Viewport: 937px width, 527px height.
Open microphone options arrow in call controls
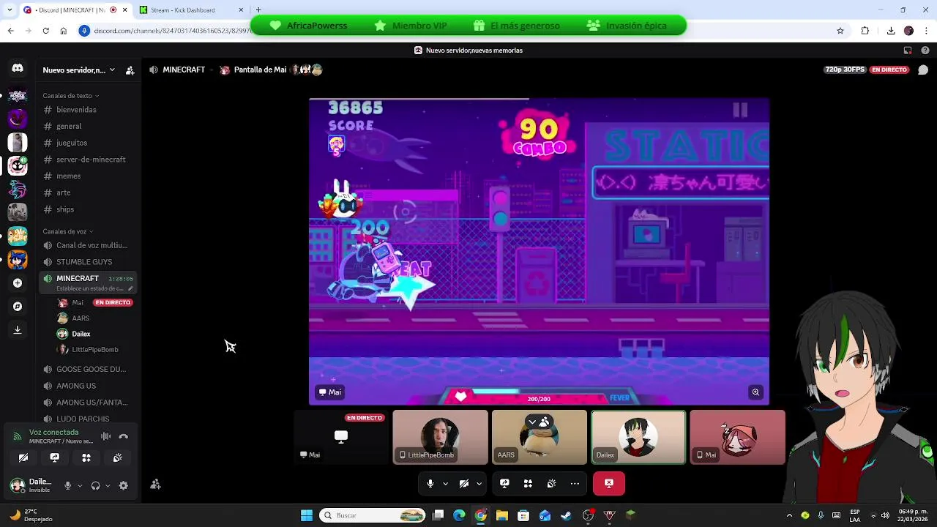click(x=445, y=483)
